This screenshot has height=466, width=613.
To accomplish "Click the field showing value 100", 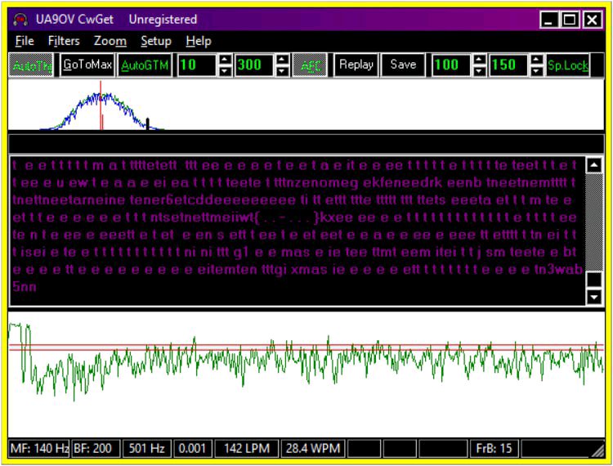I will coord(451,65).
